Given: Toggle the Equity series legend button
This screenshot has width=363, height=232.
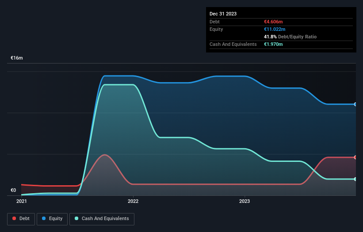Looking at the screenshot, I should pyautogui.click(x=52, y=219).
